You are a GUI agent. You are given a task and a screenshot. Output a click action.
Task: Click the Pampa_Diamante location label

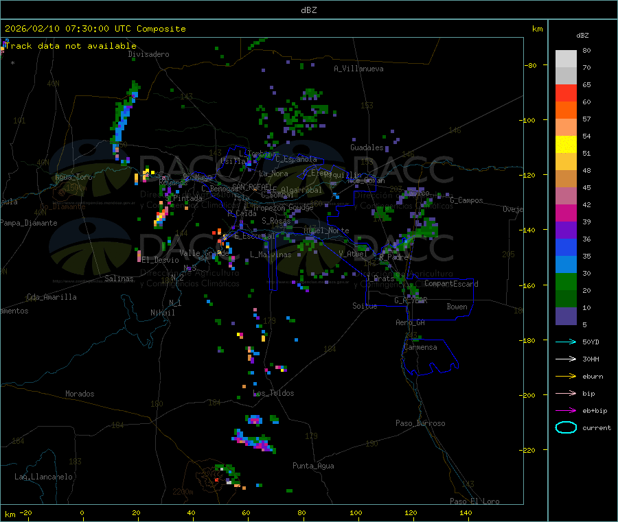tap(29, 223)
